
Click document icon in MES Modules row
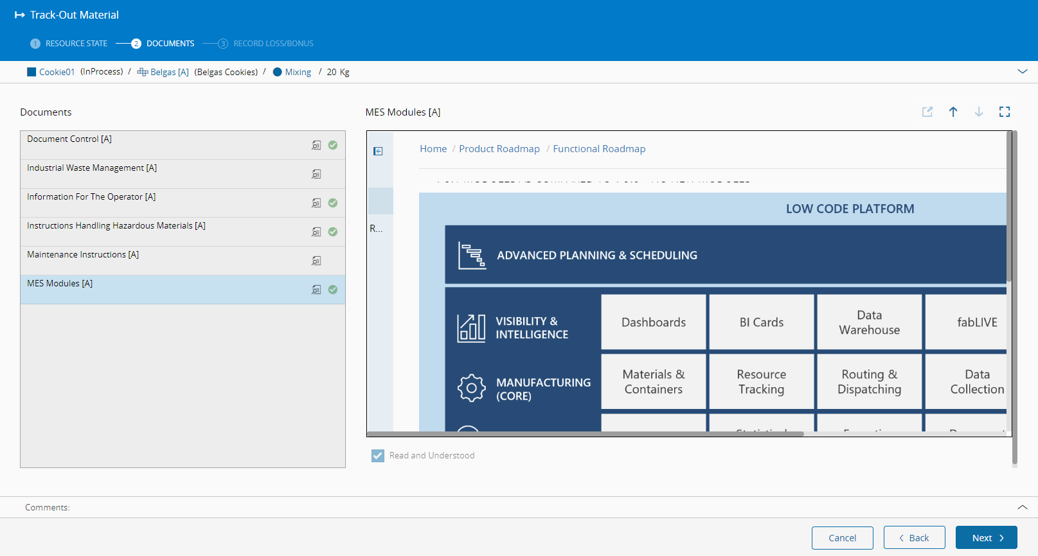click(316, 290)
